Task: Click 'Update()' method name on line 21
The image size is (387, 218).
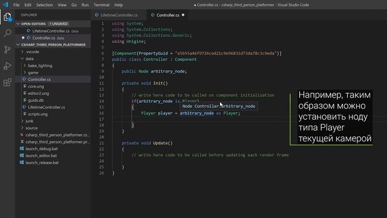Action: point(163,143)
